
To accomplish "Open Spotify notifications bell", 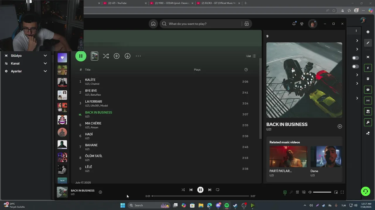I will pyautogui.click(x=294, y=24).
